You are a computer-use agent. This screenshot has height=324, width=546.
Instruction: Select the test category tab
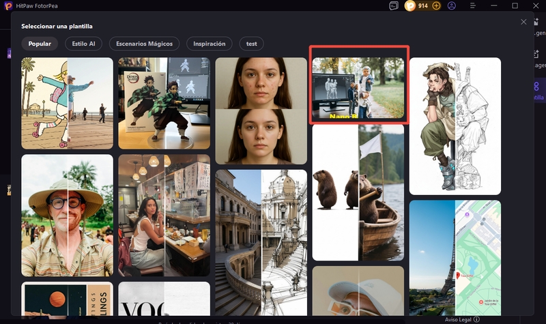pyautogui.click(x=252, y=44)
